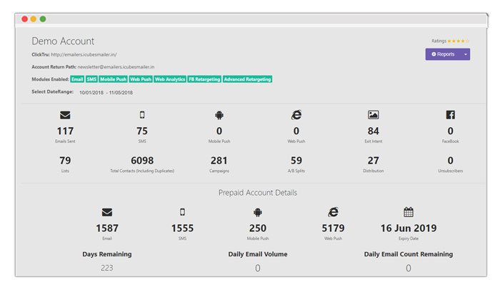Click the star ratings indicator
The width and height of the screenshot is (500, 292).
coord(458,41)
